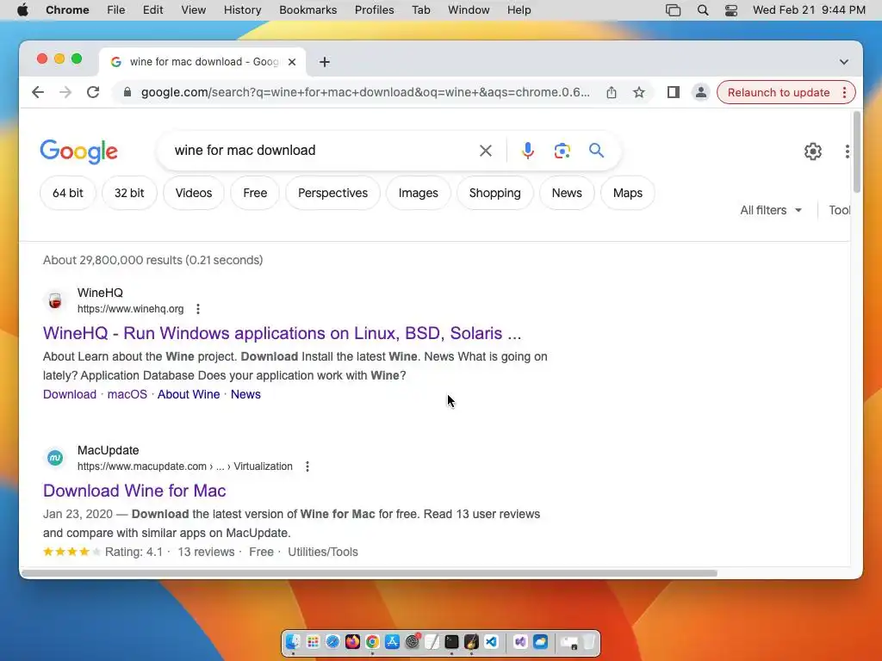The width and height of the screenshot is (882, 661).
Task: Click the Google logo
Action: click(x=78, y=151)
